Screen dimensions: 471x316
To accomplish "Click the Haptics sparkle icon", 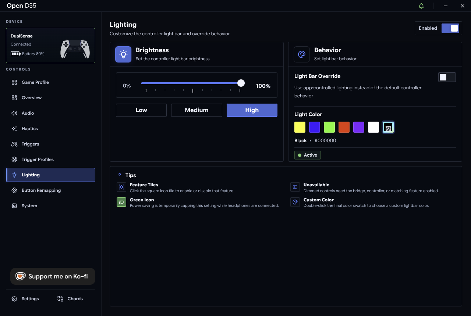I will click(x=14, y=129).
